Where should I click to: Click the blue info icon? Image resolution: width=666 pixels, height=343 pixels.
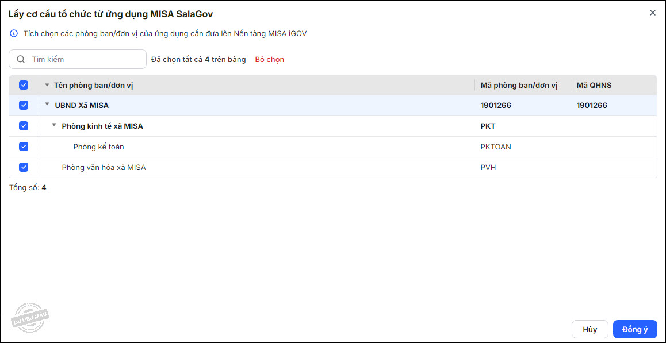14,33
